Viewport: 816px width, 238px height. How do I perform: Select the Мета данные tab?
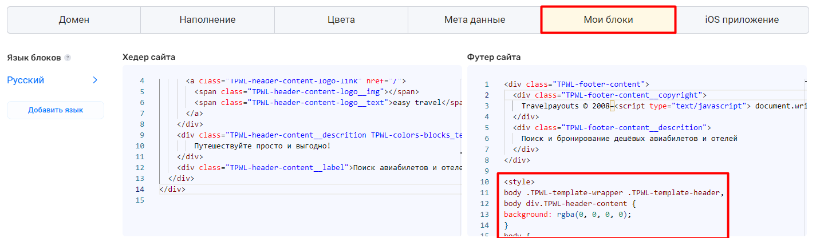pyautogui.click(x=475, y=20)
